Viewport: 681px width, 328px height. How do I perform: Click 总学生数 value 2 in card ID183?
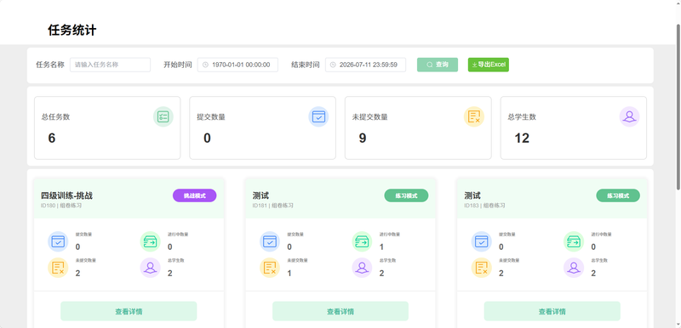click(593, 273)
